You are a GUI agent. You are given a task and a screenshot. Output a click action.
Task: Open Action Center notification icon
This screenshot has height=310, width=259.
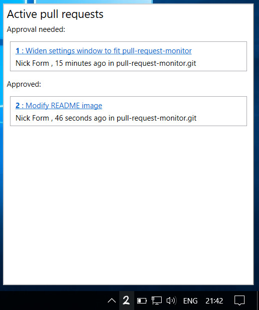tap(240, 301)
